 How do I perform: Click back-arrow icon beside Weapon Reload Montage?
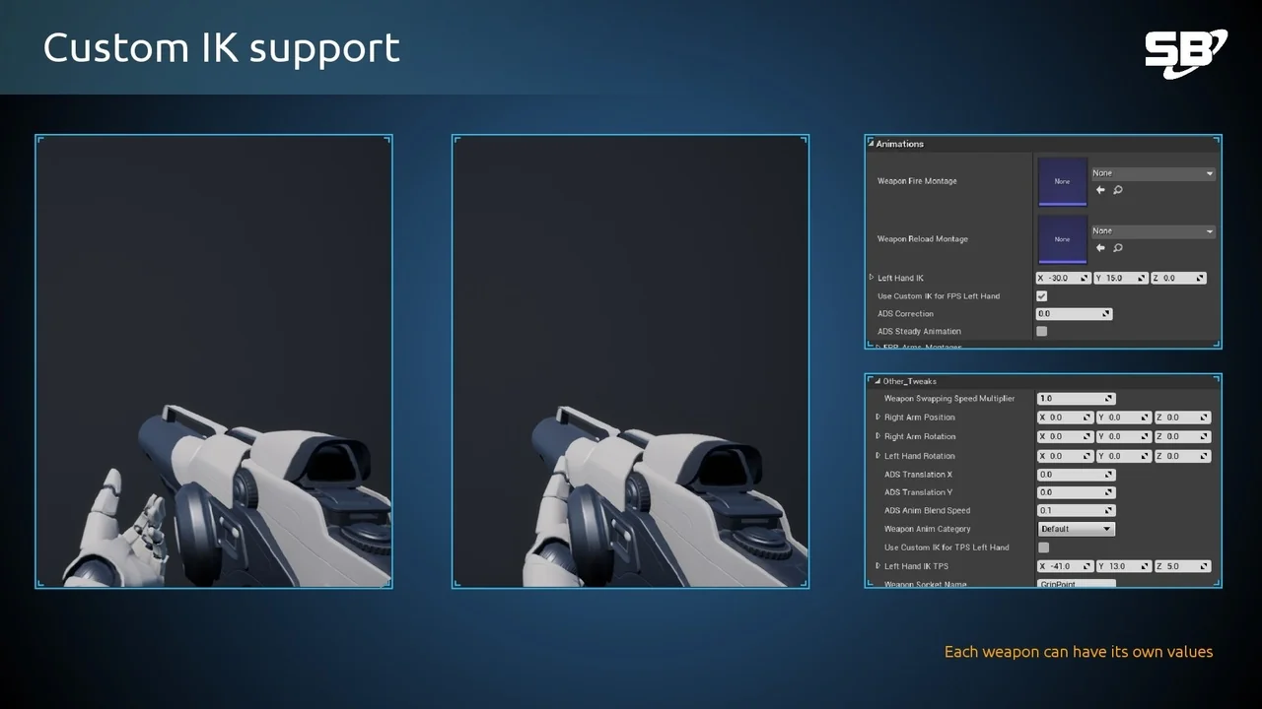tap(1100, 247)
